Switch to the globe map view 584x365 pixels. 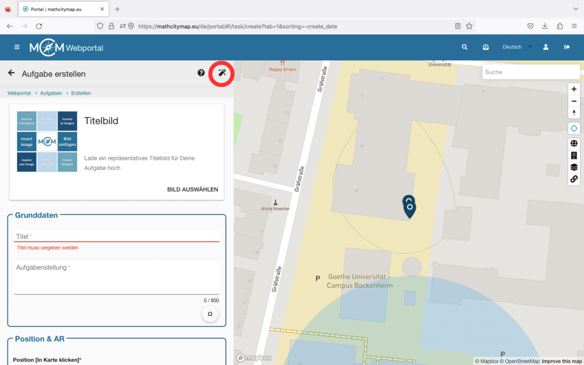(x=574, y=144)
